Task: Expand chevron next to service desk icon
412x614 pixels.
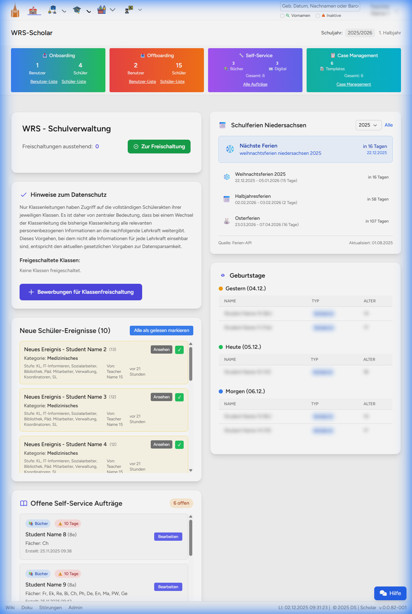Action: click(113, 10)
